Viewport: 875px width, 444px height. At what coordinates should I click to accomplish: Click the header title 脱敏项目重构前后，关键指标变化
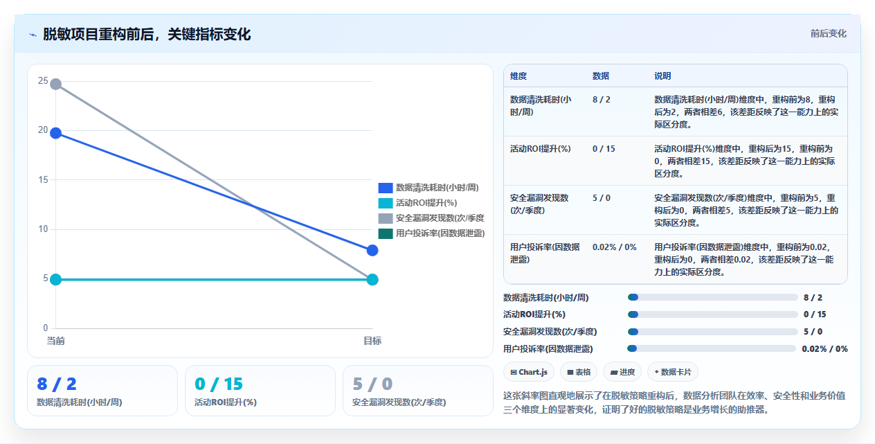point(147,35)
